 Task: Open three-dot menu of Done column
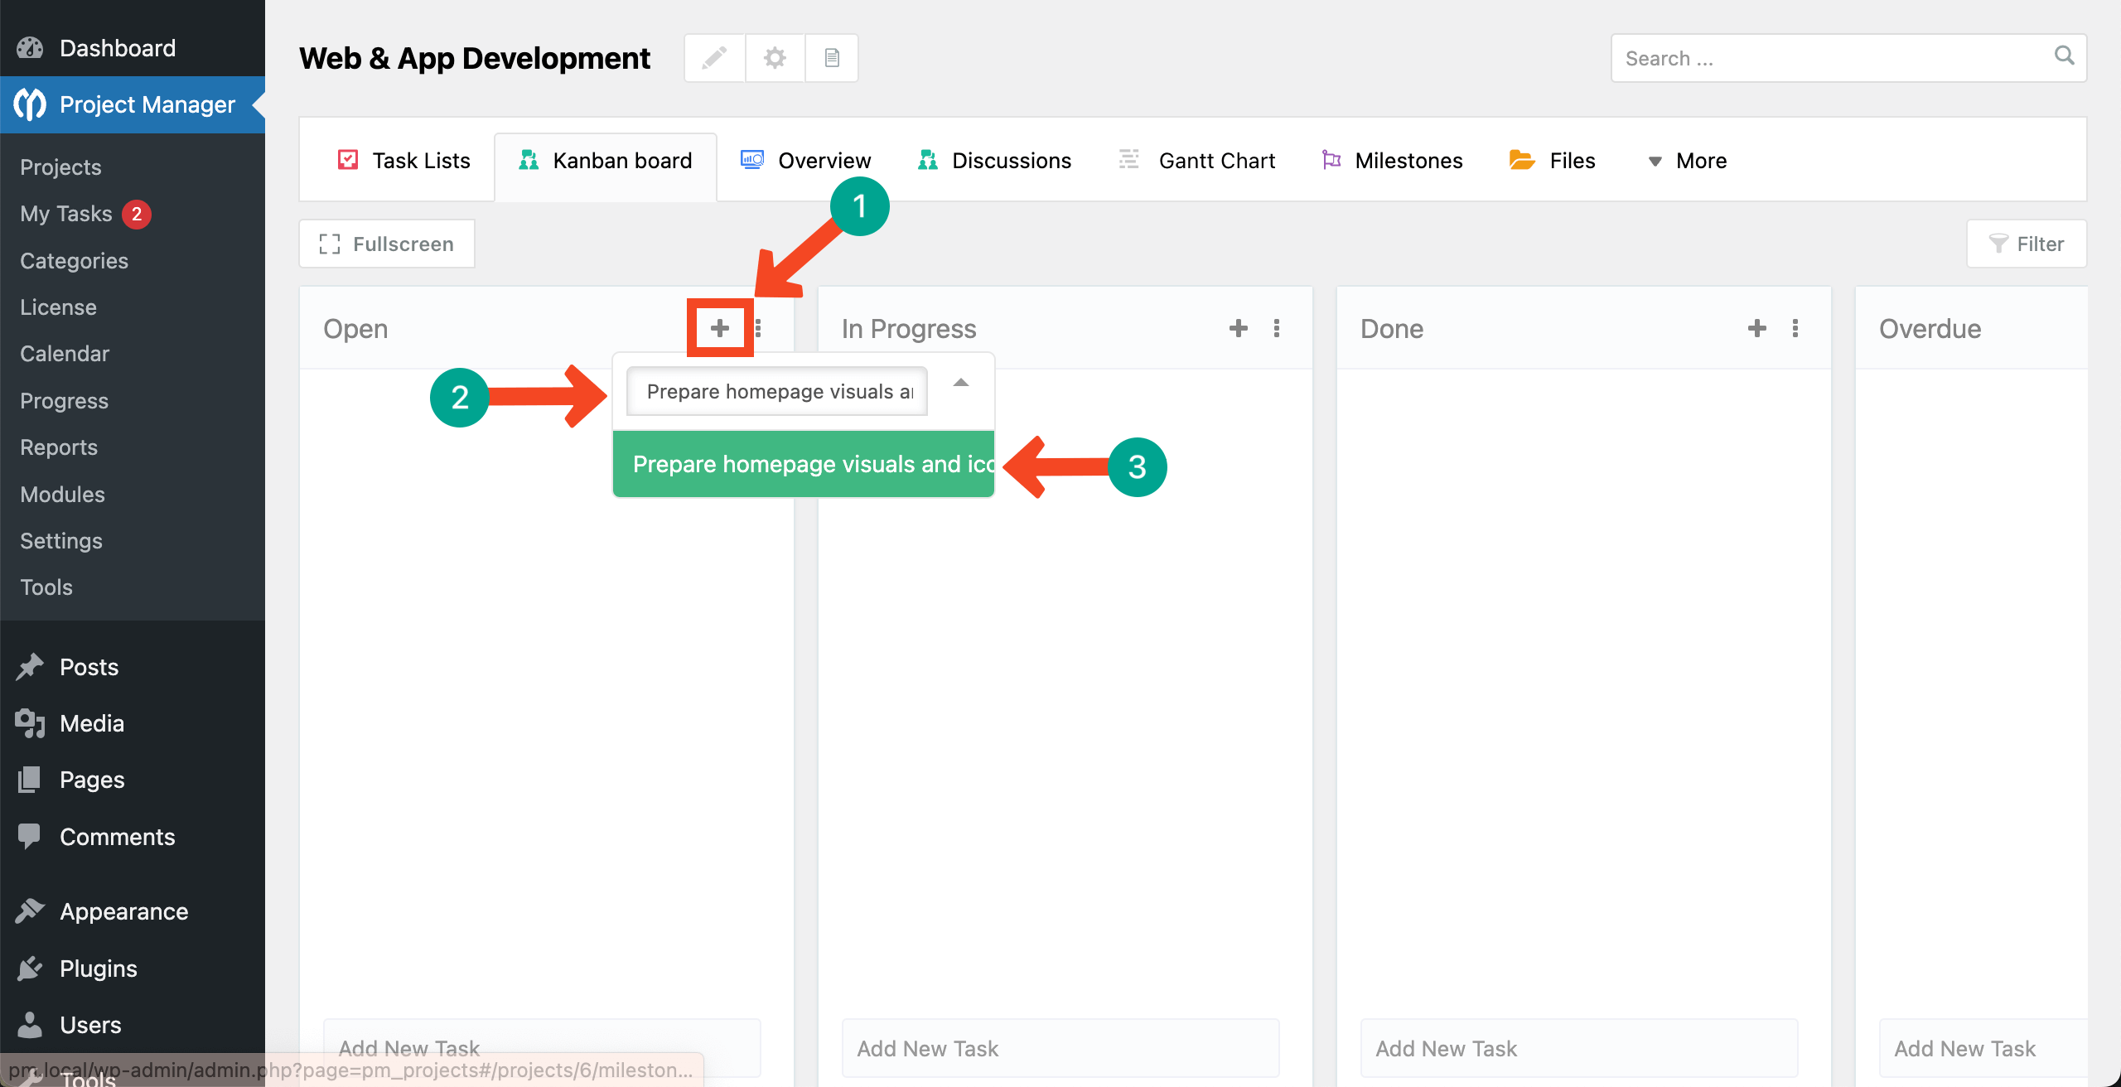coord(1795,328)
